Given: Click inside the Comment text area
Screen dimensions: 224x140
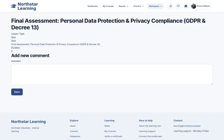Looking at the screenshot, I should point(112,74).
